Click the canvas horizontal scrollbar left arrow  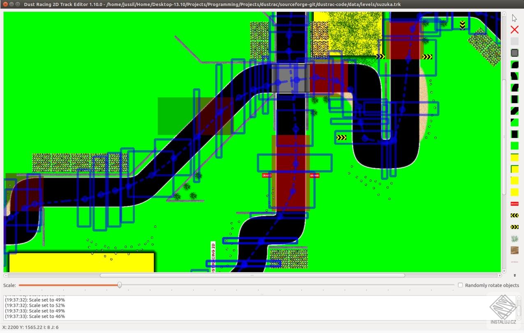5,276
